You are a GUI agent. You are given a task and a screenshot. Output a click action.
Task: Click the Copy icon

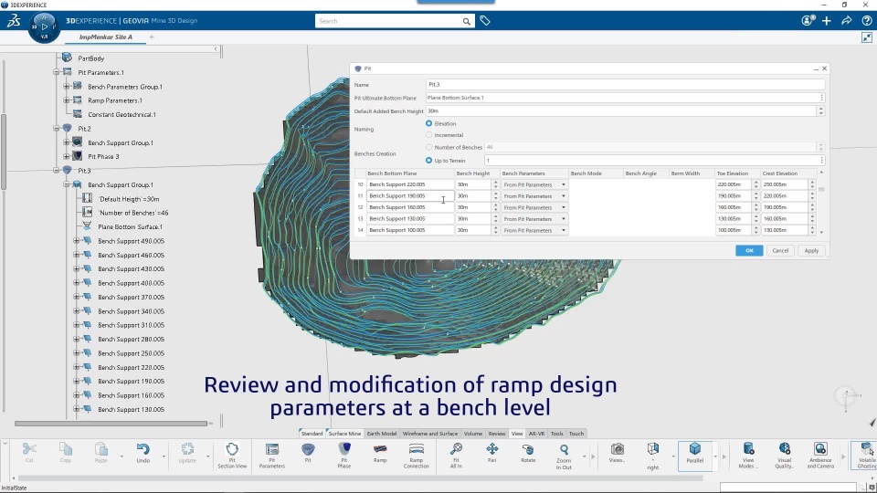click(x=66, y=453)
